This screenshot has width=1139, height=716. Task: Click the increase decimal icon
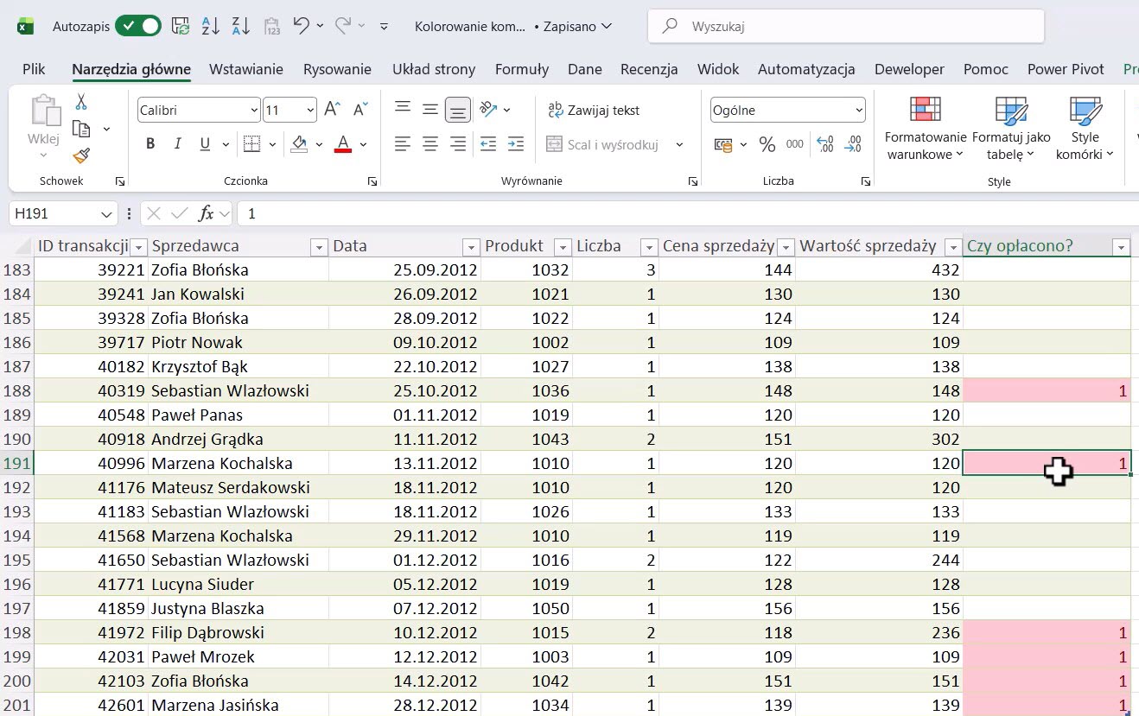(x=824, y=144)
